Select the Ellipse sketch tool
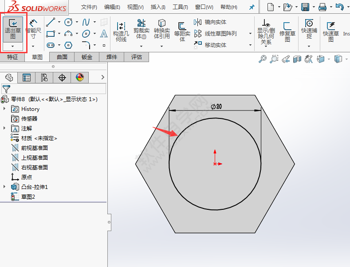Screen dimensions: 350x267 click(86, 34)
